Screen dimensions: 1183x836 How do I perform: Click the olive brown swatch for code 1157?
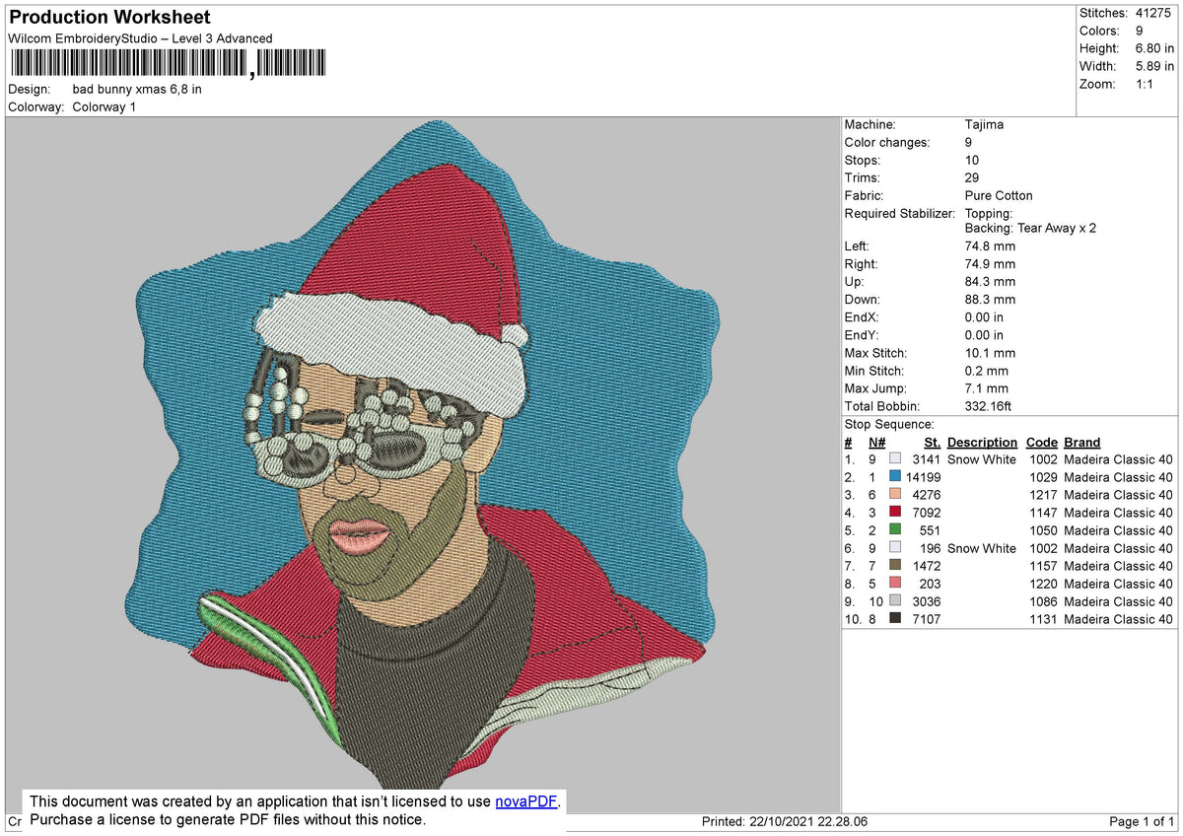[895, 566]
